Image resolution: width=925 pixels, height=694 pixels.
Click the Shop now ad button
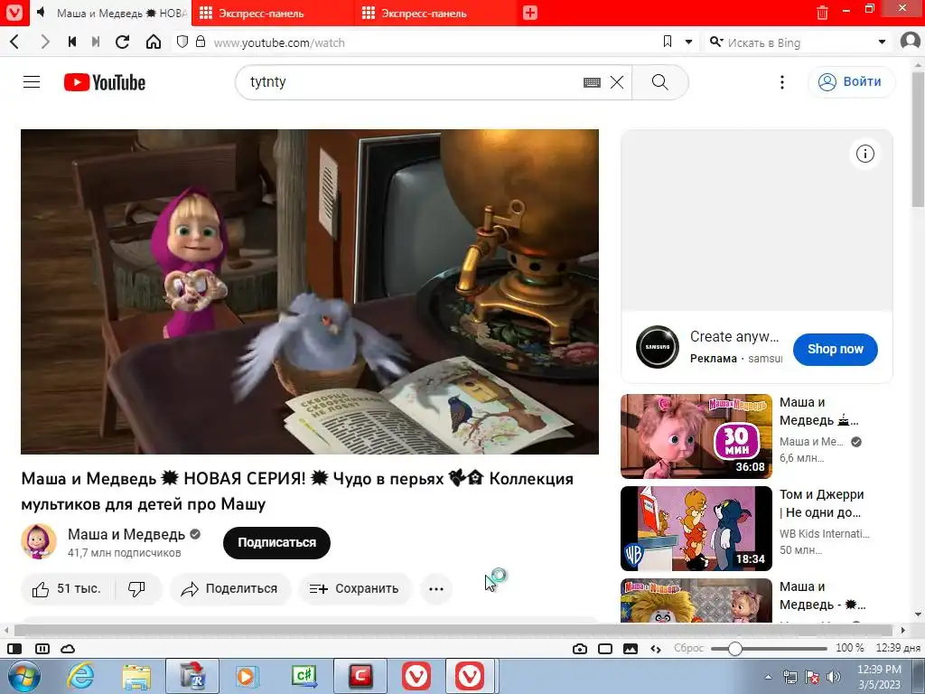(x=836, y=349)
